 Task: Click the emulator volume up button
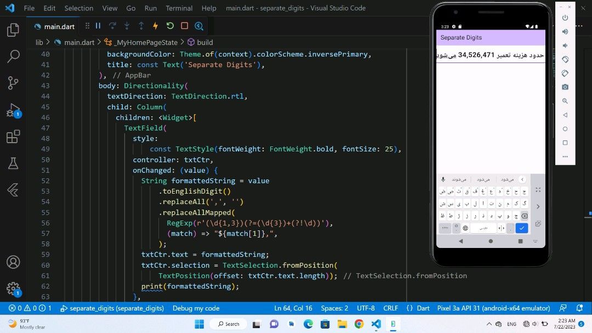tap(565, 32)
